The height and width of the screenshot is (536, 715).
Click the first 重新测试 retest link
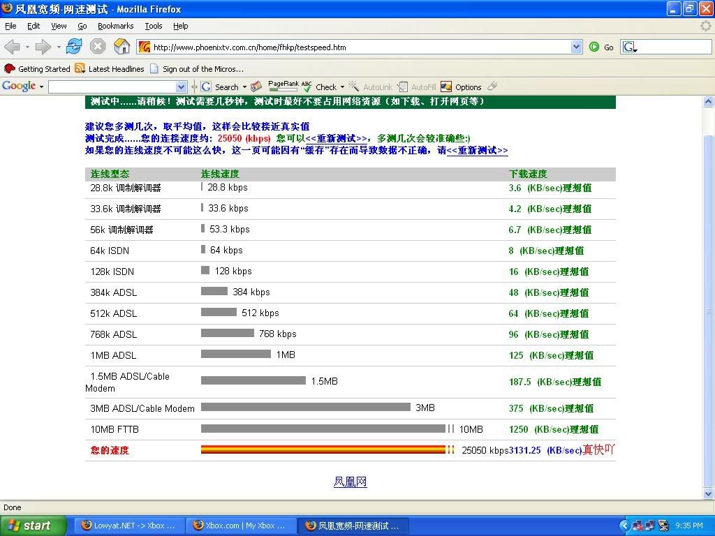337,138
